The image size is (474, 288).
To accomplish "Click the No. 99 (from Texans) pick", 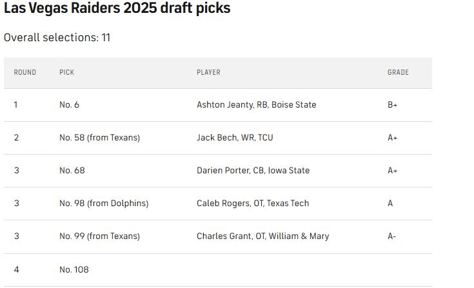I will click(x=99, y=236).
